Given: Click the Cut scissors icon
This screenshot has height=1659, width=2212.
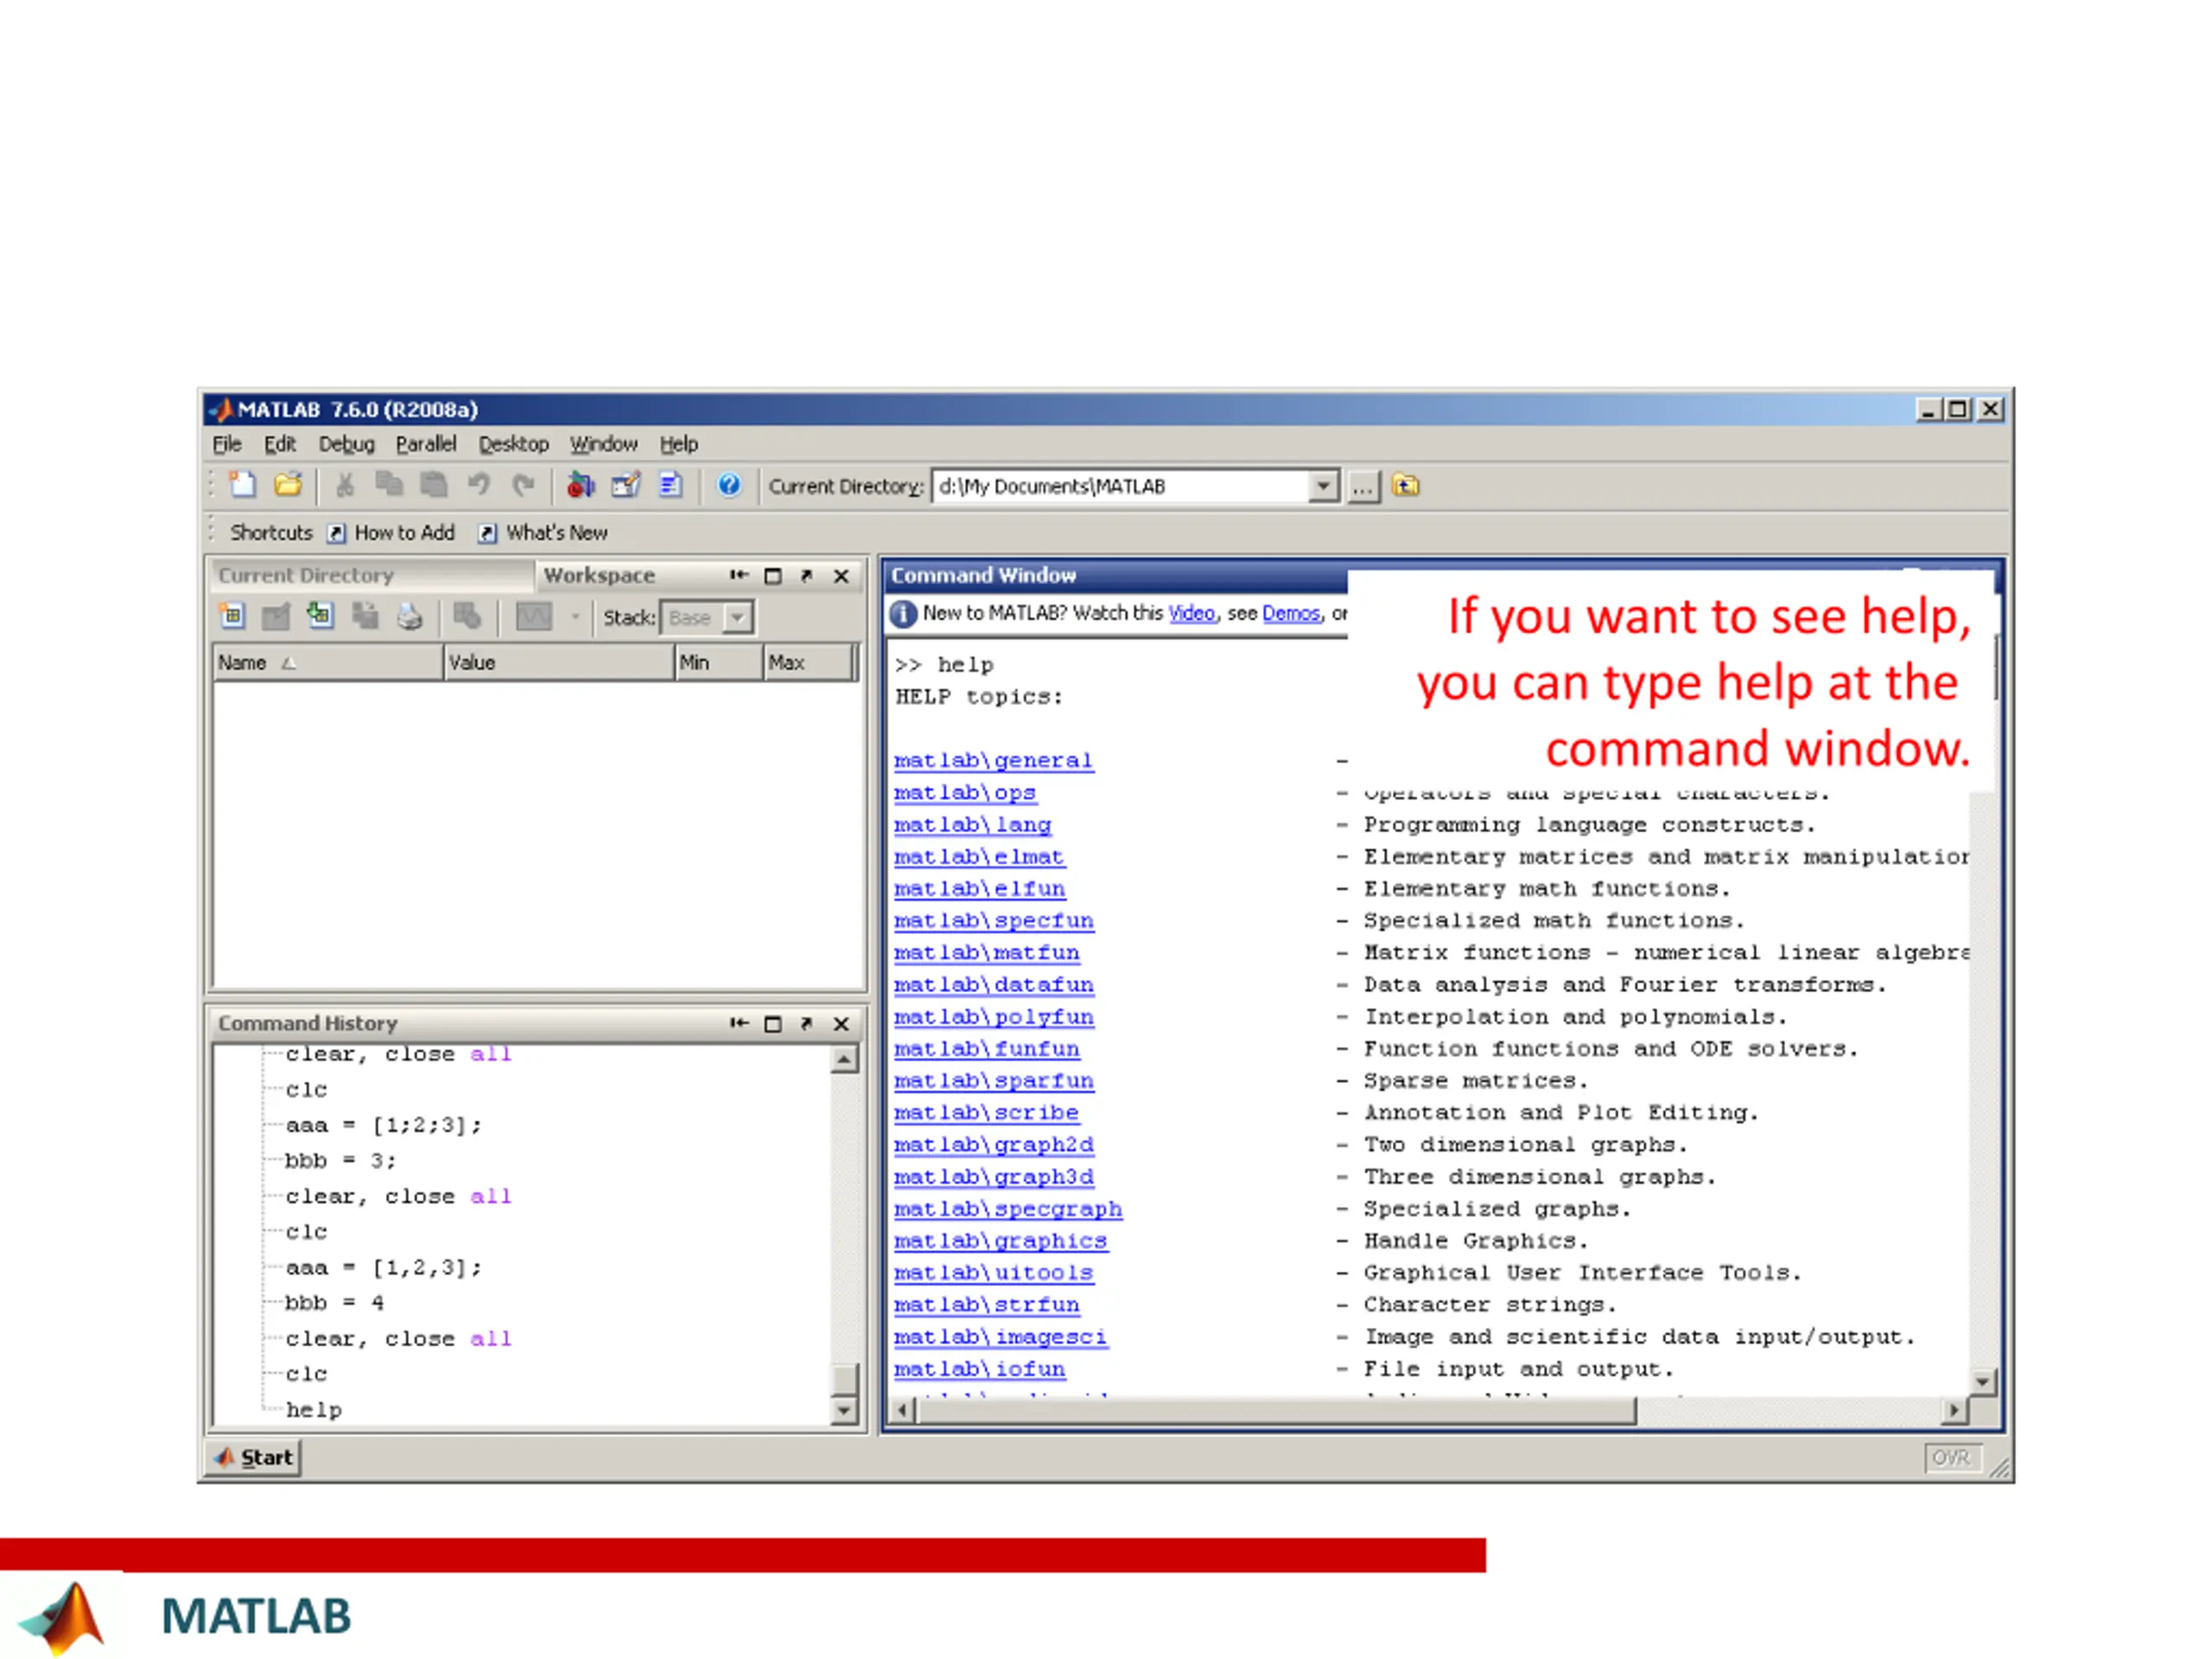Looking at the screenshot, I should 344,485.
